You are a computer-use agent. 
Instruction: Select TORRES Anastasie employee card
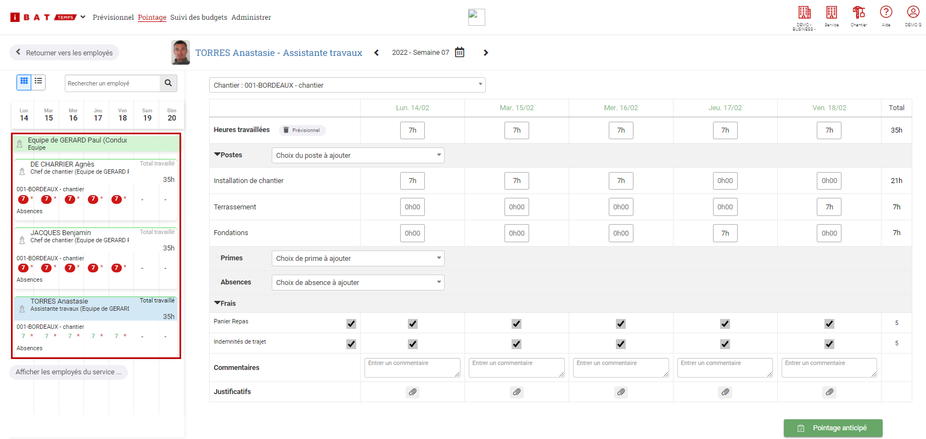pos(96,326)
